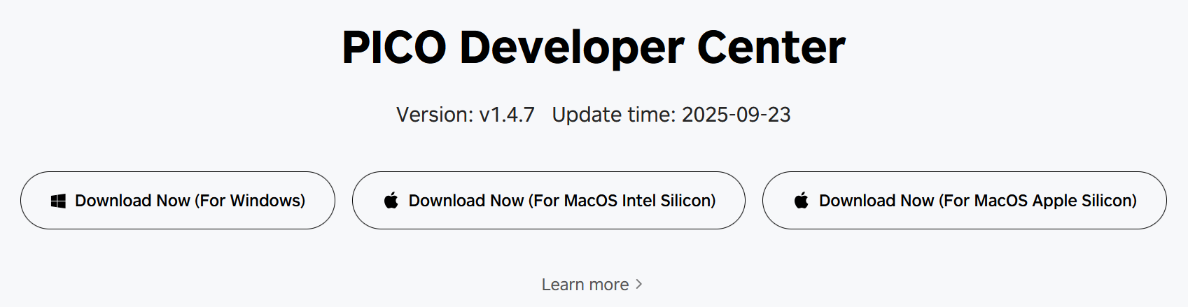Download the Windows version
The image size is (1188, 307).
pyautogui.click(x=178, y=201)
